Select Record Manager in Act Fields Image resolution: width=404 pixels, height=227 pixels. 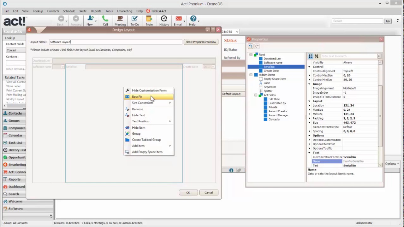[278, 115]
